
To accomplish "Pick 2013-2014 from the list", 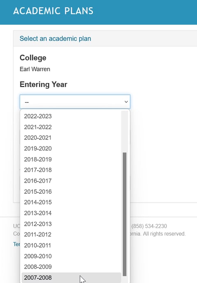I will tap(71, 213).
